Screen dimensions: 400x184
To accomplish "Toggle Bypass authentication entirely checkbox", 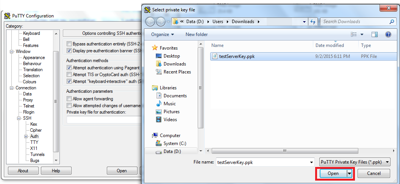I will point(69,44).
